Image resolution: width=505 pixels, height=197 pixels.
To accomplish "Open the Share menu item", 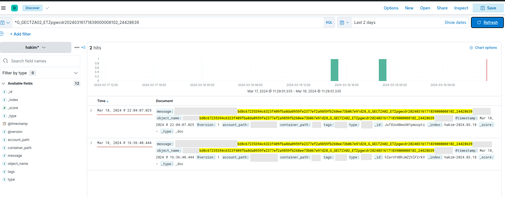I will 442,8.
